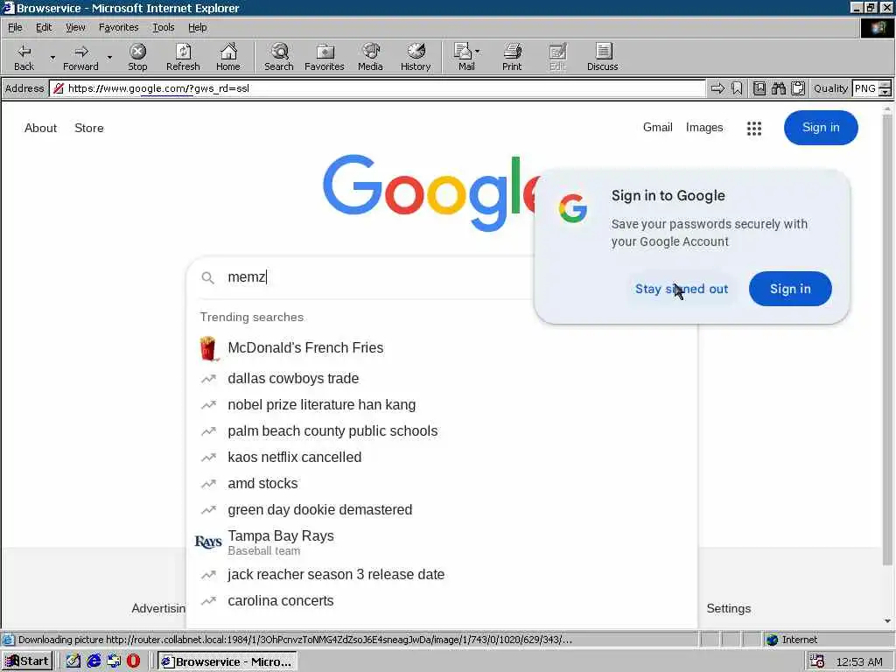This screenshot has width=896, height=672.
Task: Select carolina concerts suggestion
Action: pos(442,600)
